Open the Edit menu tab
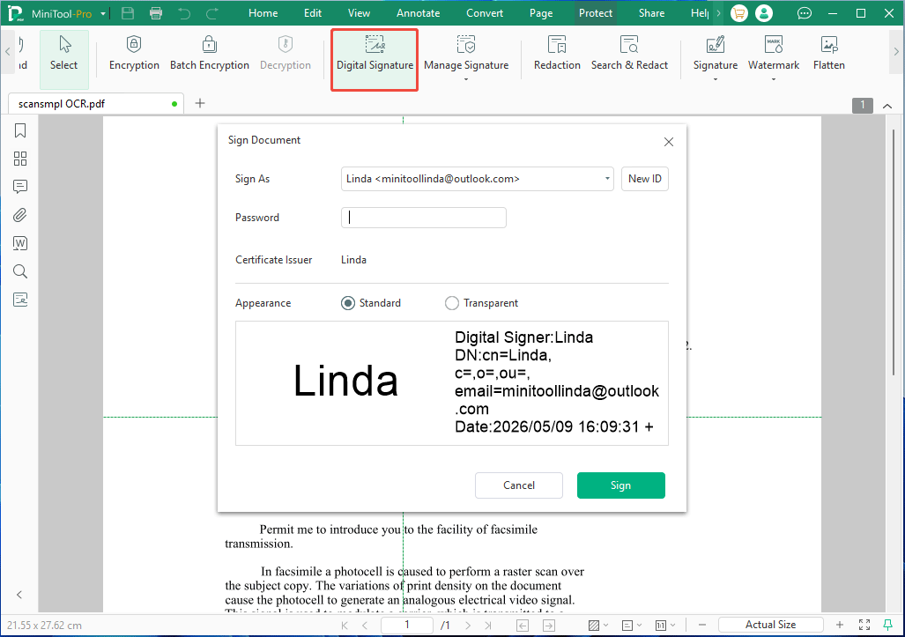The height and width of the screenshot is (637, 905). point(313,13)
